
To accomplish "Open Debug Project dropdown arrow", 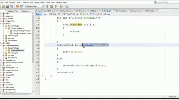I will (64, 6).
